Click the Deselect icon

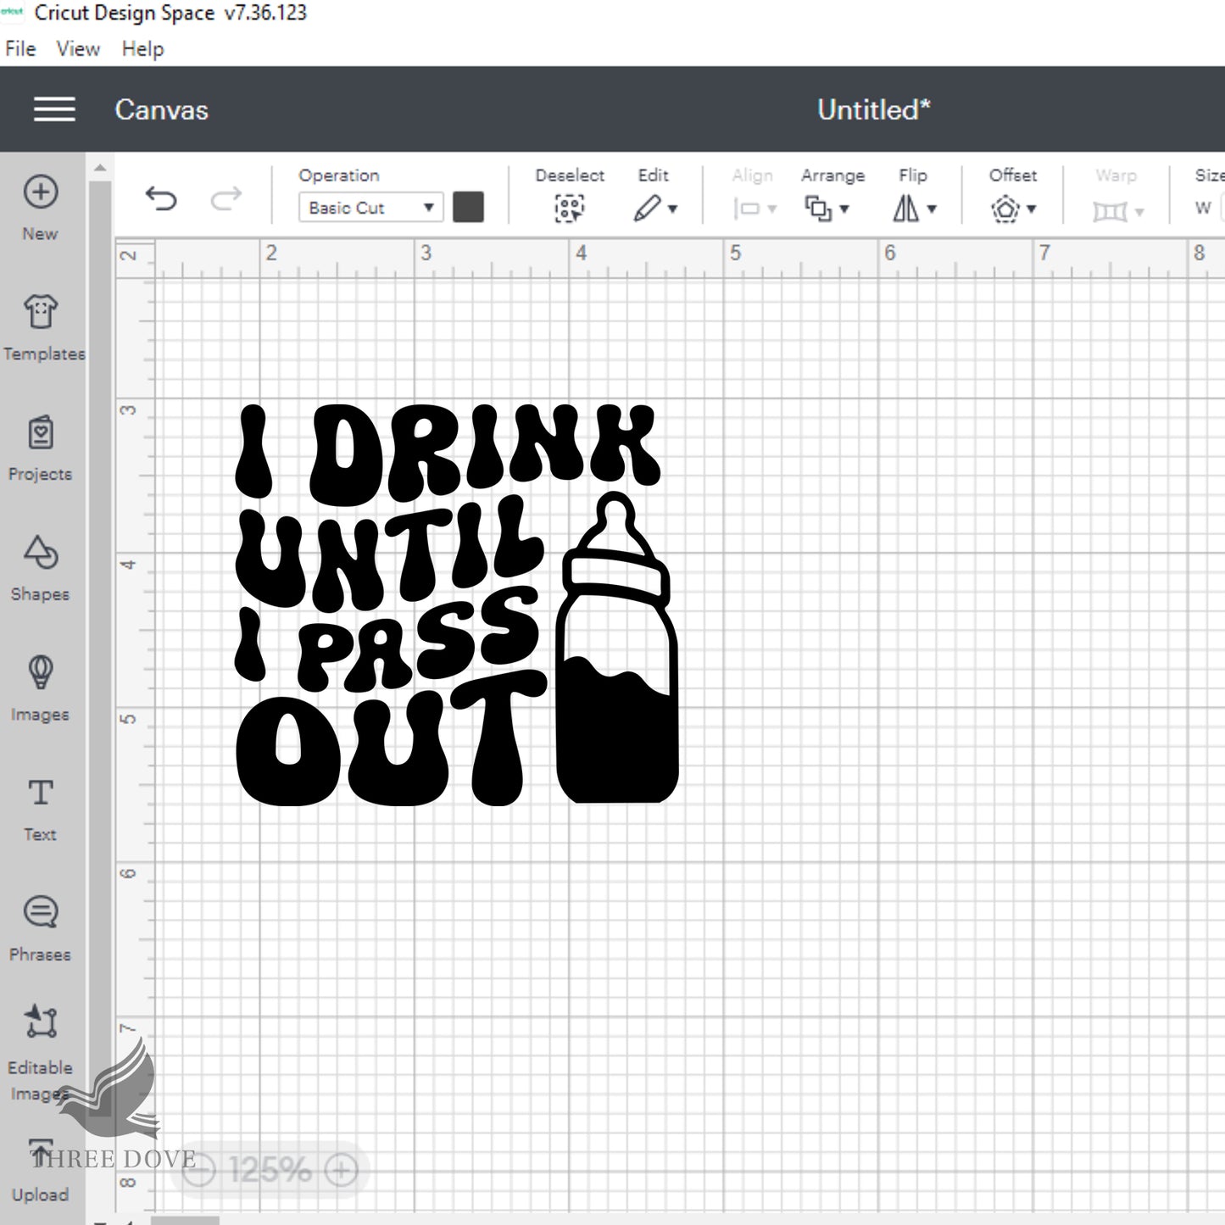pyautogui.click(x=570, y=209)
